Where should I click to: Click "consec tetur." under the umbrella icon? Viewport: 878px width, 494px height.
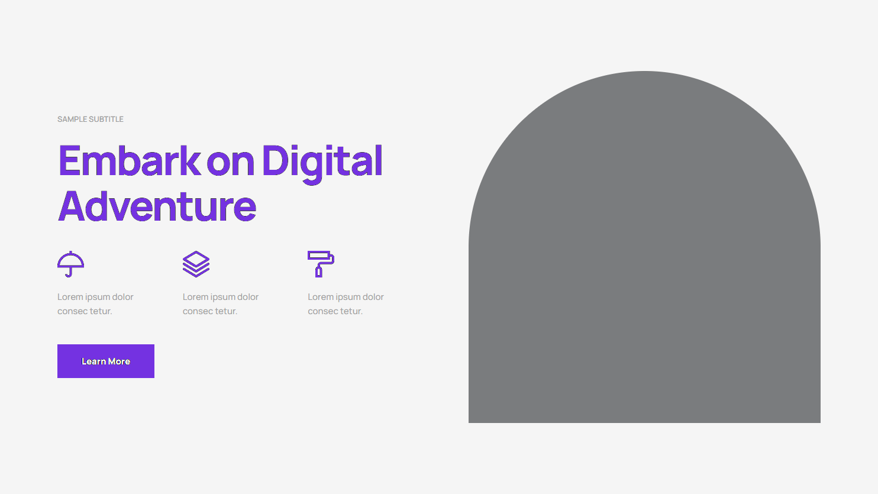click(x=85, y=311)
